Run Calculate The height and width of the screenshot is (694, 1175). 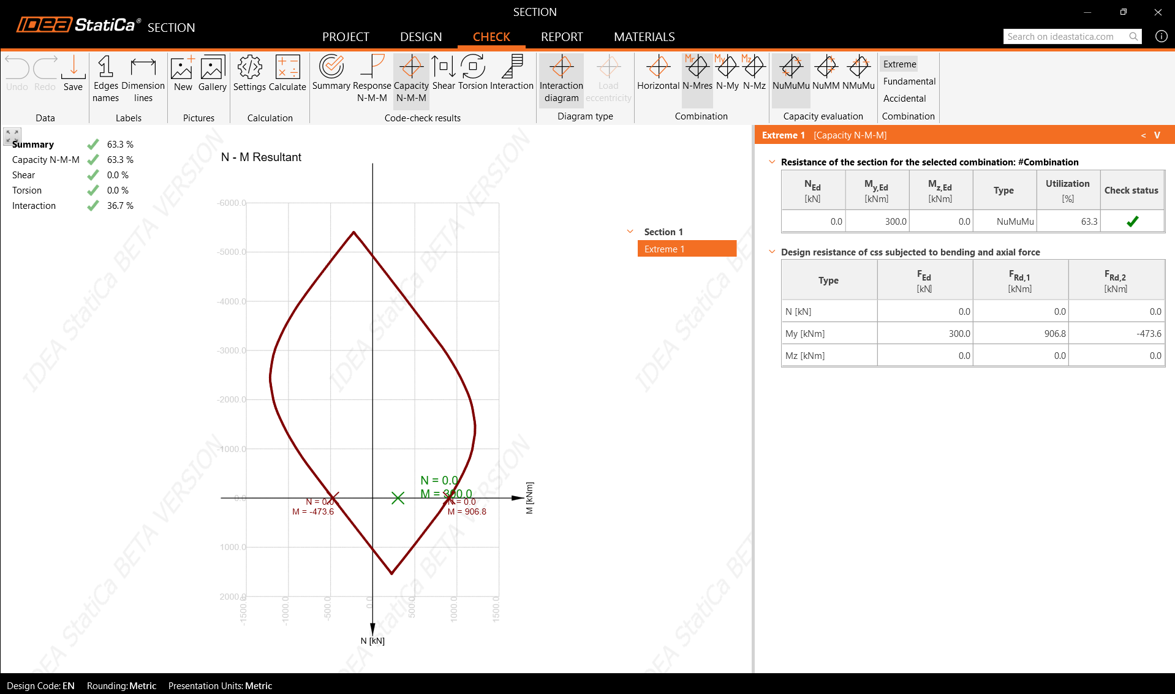[x=287, y=74]
